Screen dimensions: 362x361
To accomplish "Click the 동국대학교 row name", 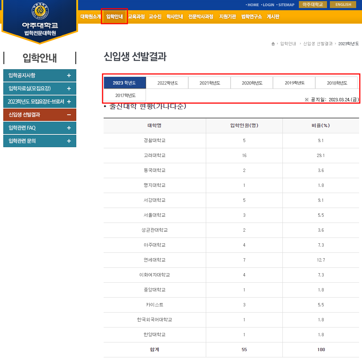I will [x=154, y=170].
